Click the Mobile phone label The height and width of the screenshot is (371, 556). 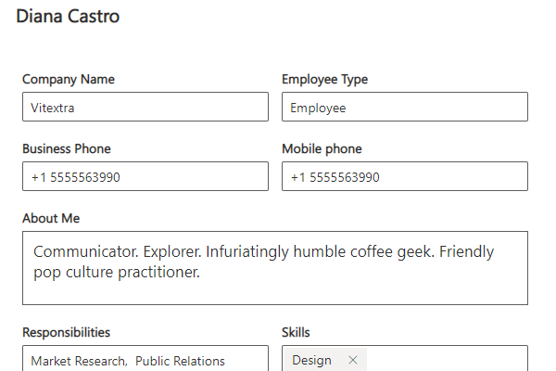click(322, 148)
